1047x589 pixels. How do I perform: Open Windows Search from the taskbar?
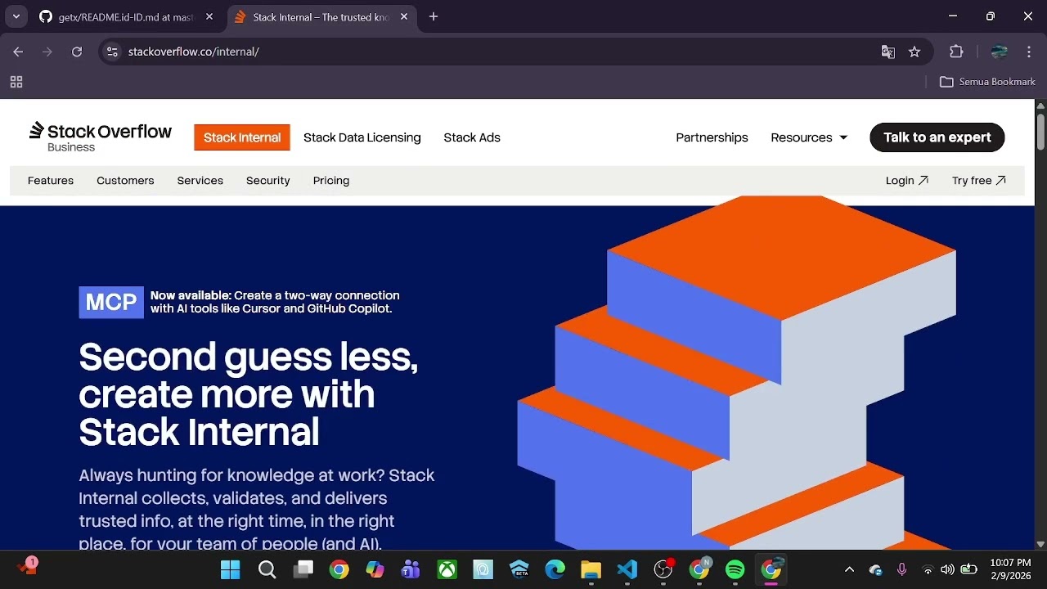tap(267, 569)
